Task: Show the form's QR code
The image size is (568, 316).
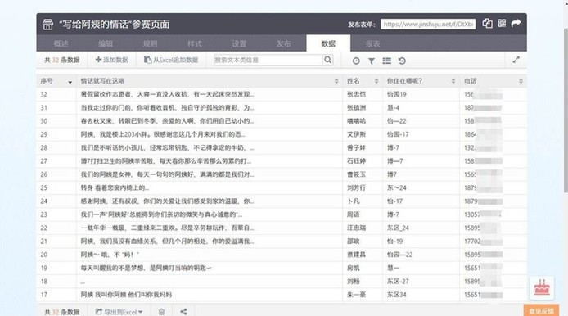Action: coord(502,24)
